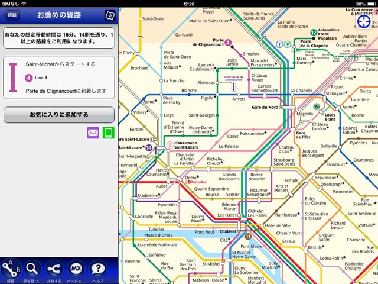Tap the Pont Neuf station label
Screen dimensions: 378x284
(205, 232)
